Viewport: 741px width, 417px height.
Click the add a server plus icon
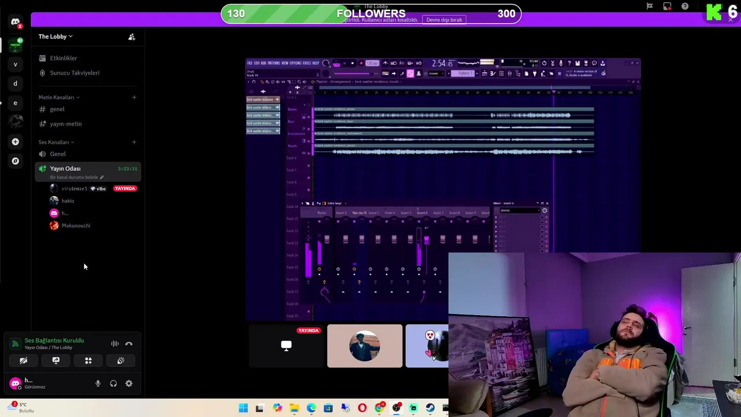[x=16, y=142]
